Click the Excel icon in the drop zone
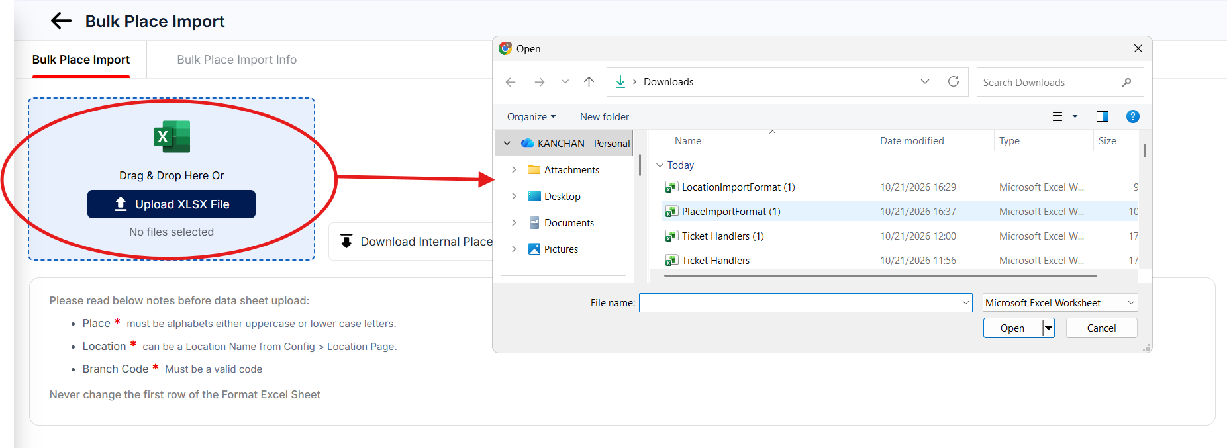This screenshot has width=1227, height=448. (172, 137)
